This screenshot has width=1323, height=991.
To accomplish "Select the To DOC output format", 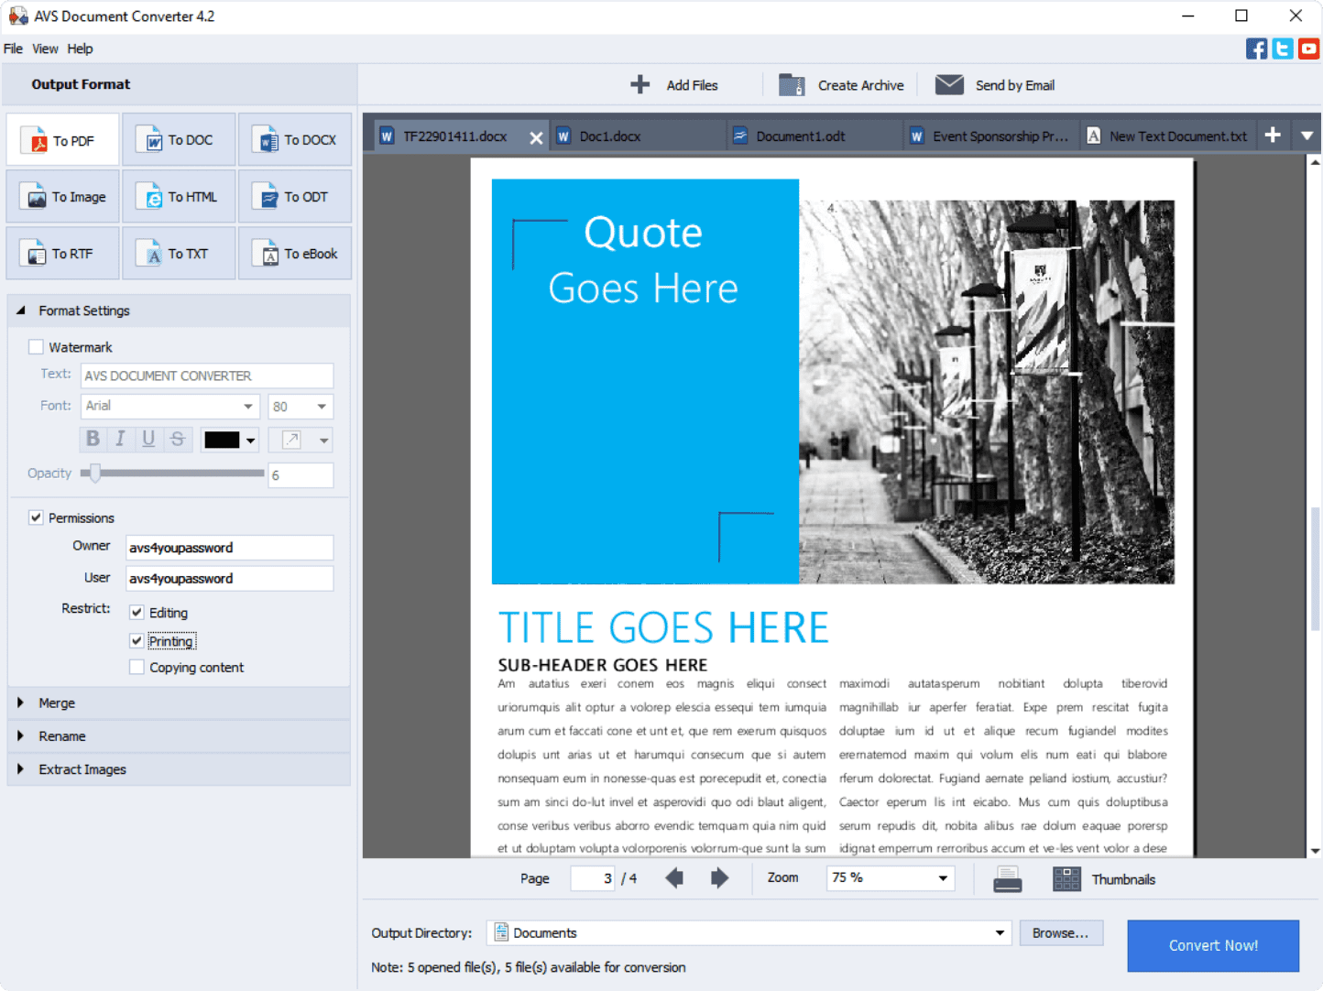I will pos(179,140).
